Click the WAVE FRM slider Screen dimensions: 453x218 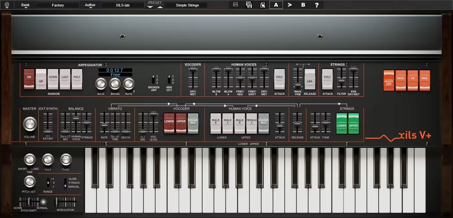tap(298, 78)
